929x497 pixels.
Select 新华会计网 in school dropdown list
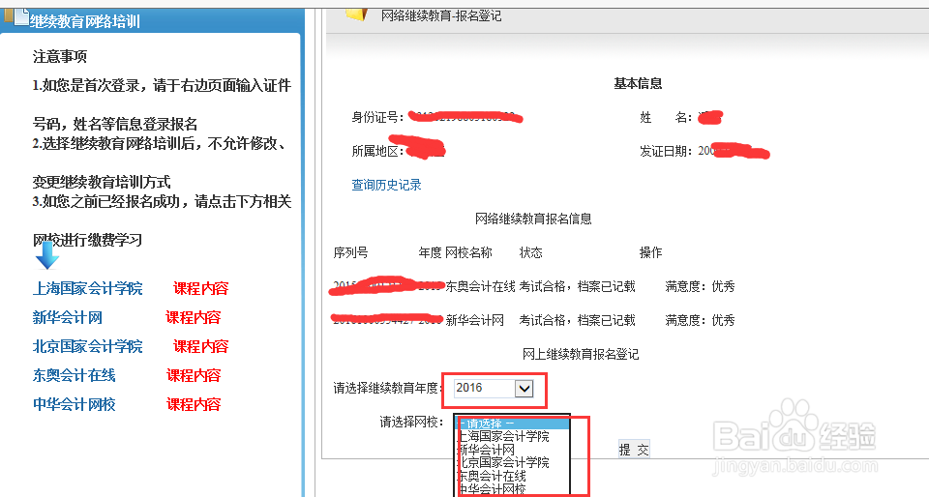tap(487, 450)
